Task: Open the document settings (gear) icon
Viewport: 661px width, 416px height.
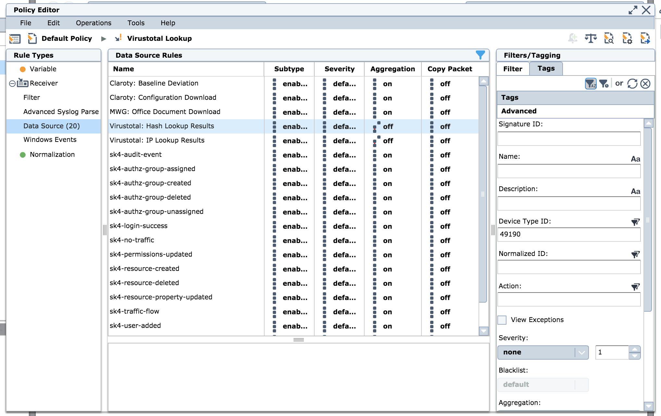Action: point(626,38)
